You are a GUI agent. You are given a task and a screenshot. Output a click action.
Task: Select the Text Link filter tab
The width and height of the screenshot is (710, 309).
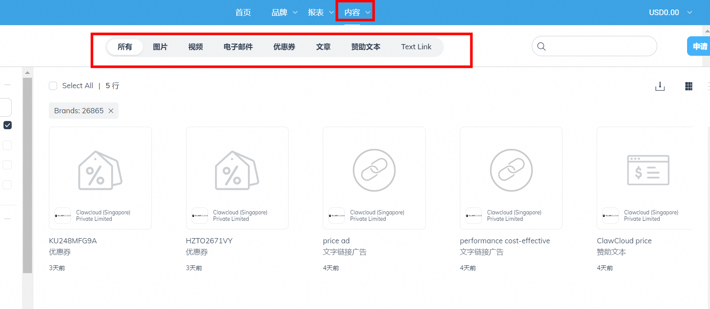(x=416, y=47)
